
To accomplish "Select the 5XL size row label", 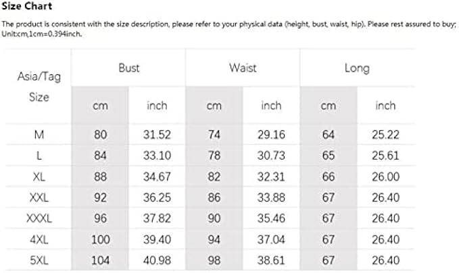I will tap(39, 260).
